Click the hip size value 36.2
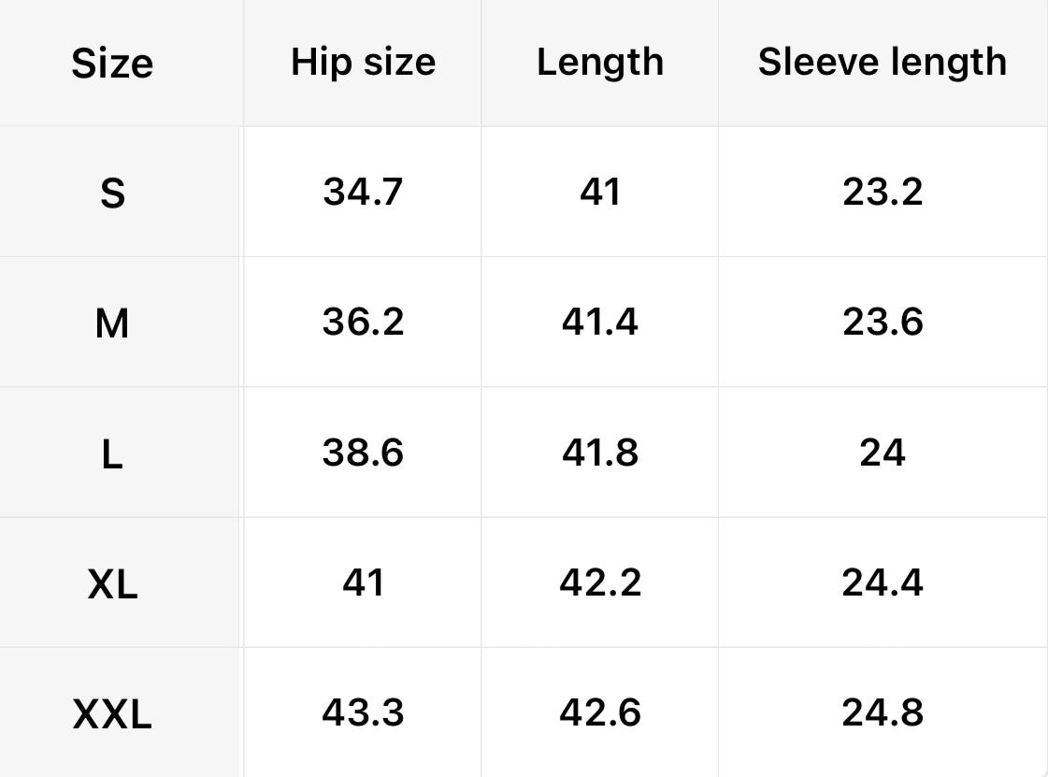 pyautogui.click(x=363, y=322)
